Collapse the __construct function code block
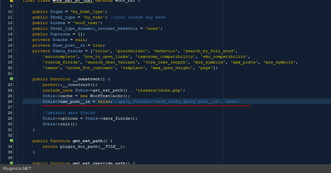This screenshot has width=331, height=173. 18,79
